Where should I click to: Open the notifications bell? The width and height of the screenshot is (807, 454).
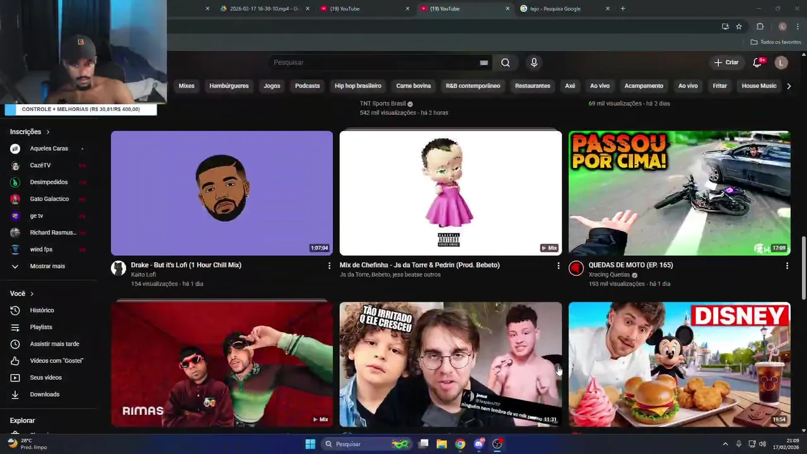tap(757, 62)
